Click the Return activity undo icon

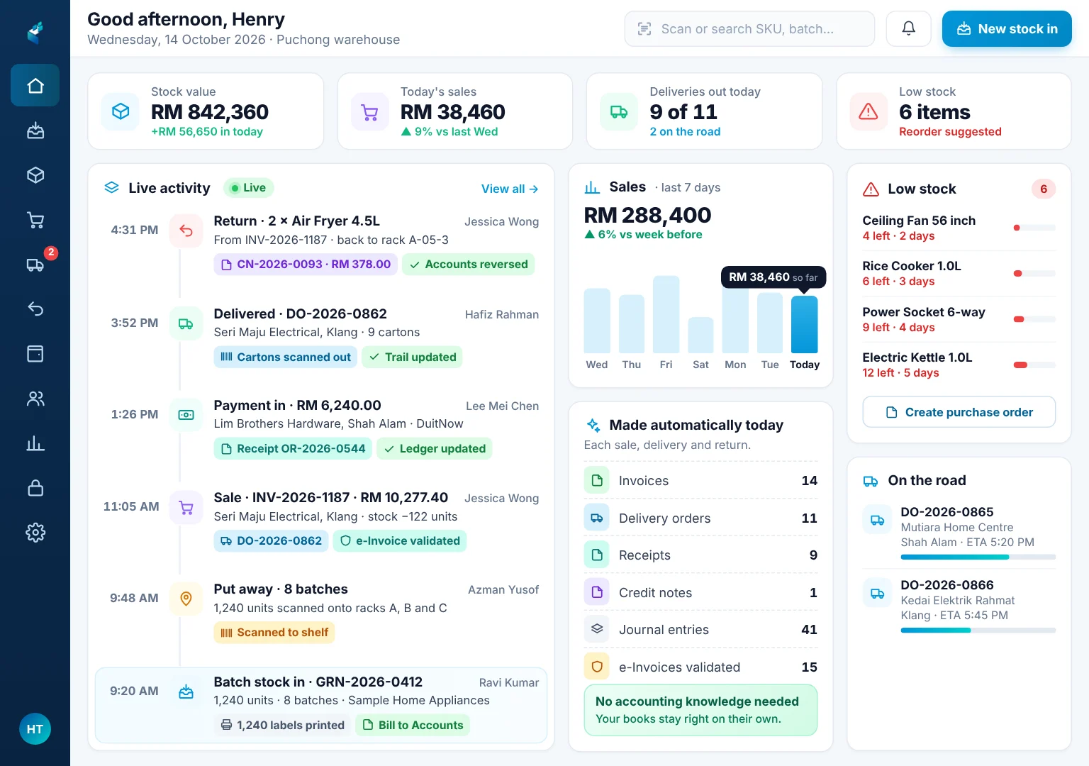(x=186, y=231)
